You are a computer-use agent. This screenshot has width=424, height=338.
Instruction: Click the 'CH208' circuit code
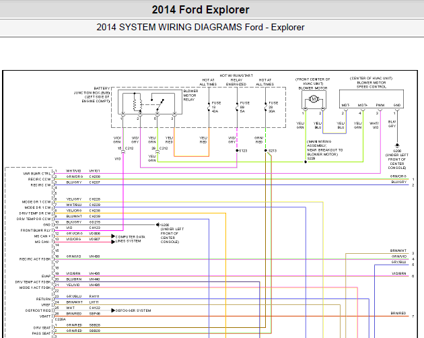coord(95,176)
